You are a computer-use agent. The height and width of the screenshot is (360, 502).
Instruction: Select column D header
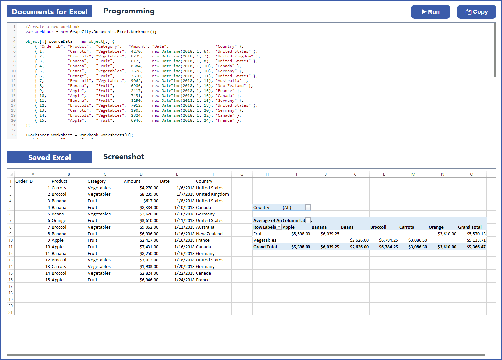tap(141, 174)
